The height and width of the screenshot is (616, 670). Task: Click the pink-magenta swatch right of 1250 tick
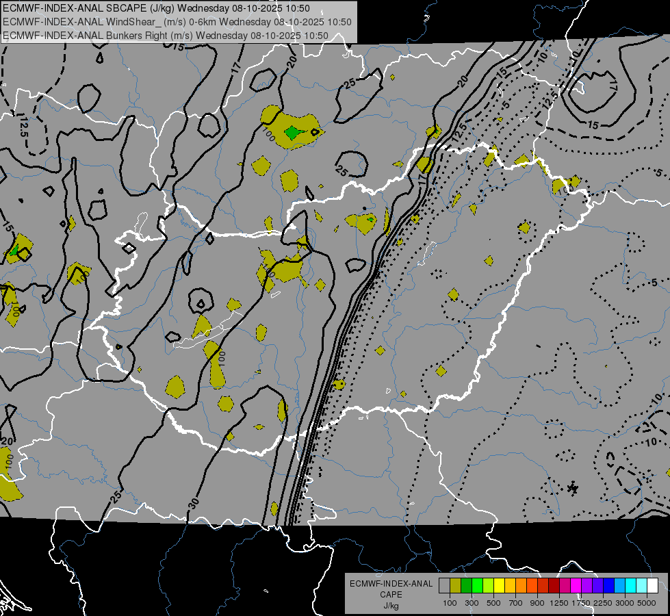(x=565, y=585)
